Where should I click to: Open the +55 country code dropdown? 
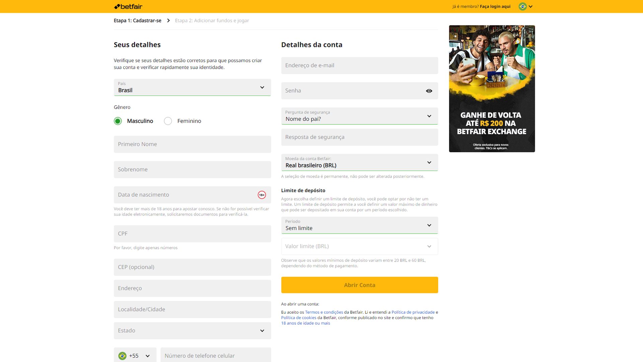pos(135,355)
